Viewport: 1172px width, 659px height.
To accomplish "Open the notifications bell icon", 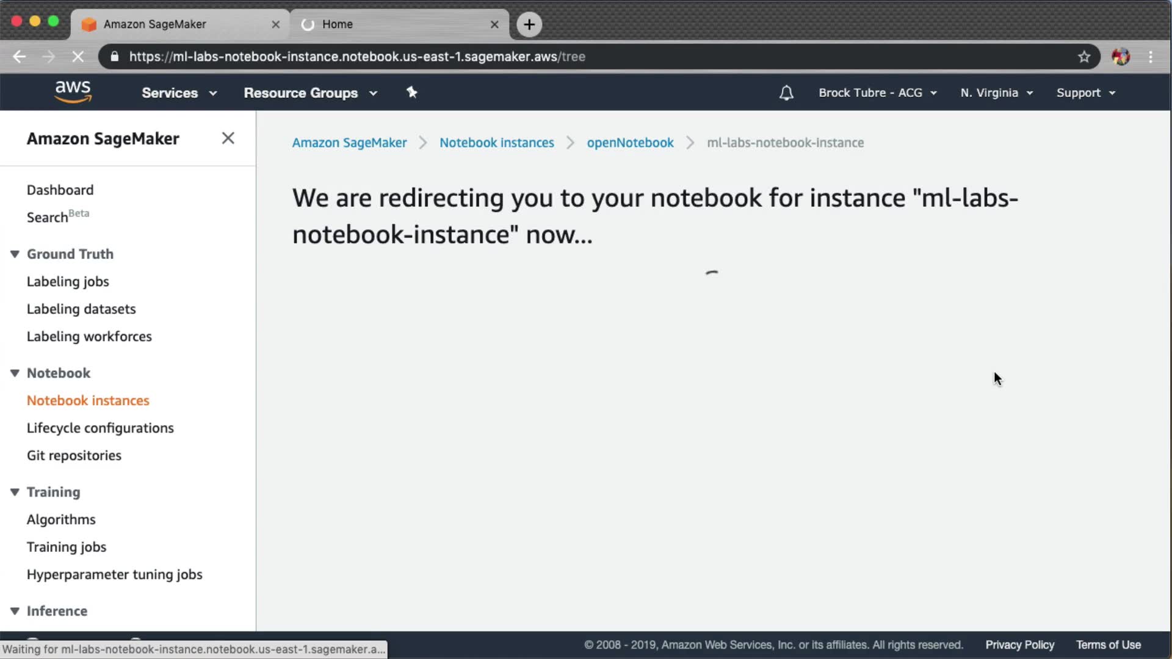I will [x=786, y=93].
